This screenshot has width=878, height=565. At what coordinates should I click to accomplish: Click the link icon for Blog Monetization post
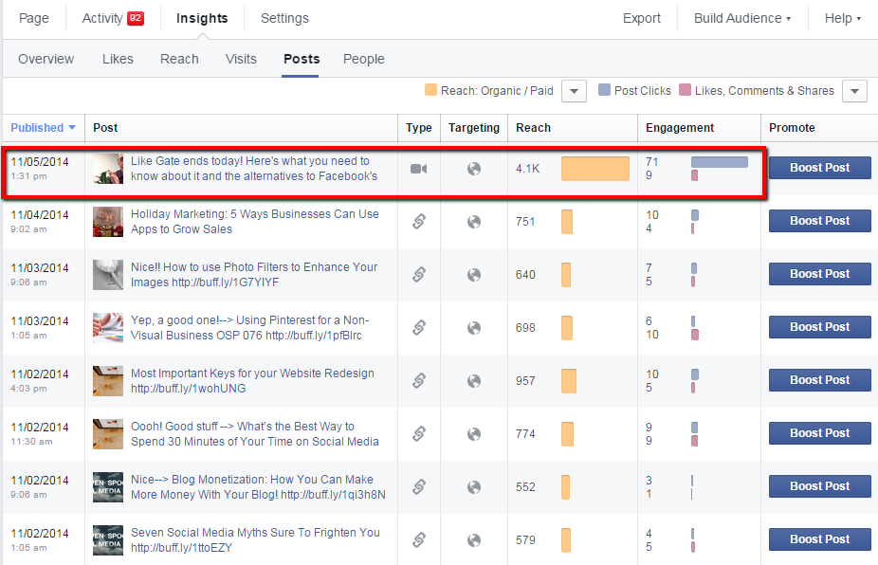(418, 487)
